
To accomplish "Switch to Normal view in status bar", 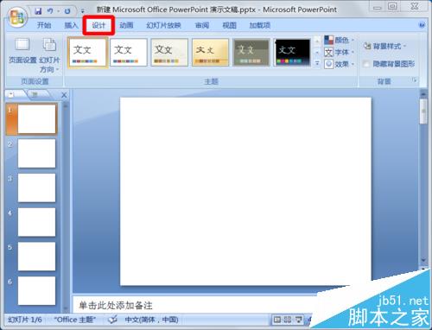I will click(277, 320).
